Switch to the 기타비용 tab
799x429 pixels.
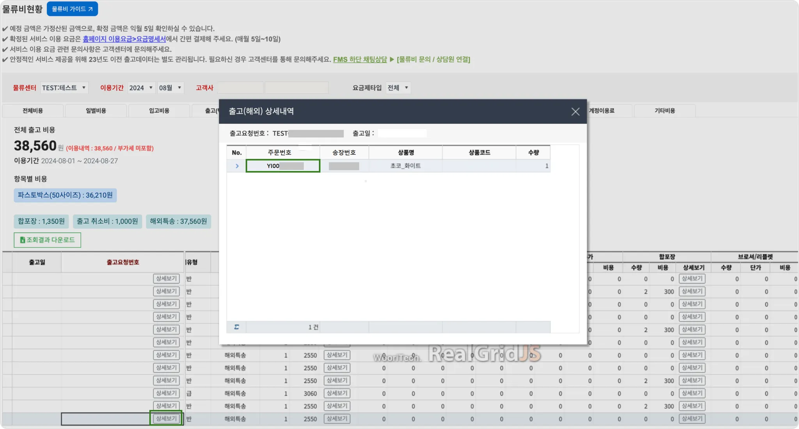click(x=664, y=111)
